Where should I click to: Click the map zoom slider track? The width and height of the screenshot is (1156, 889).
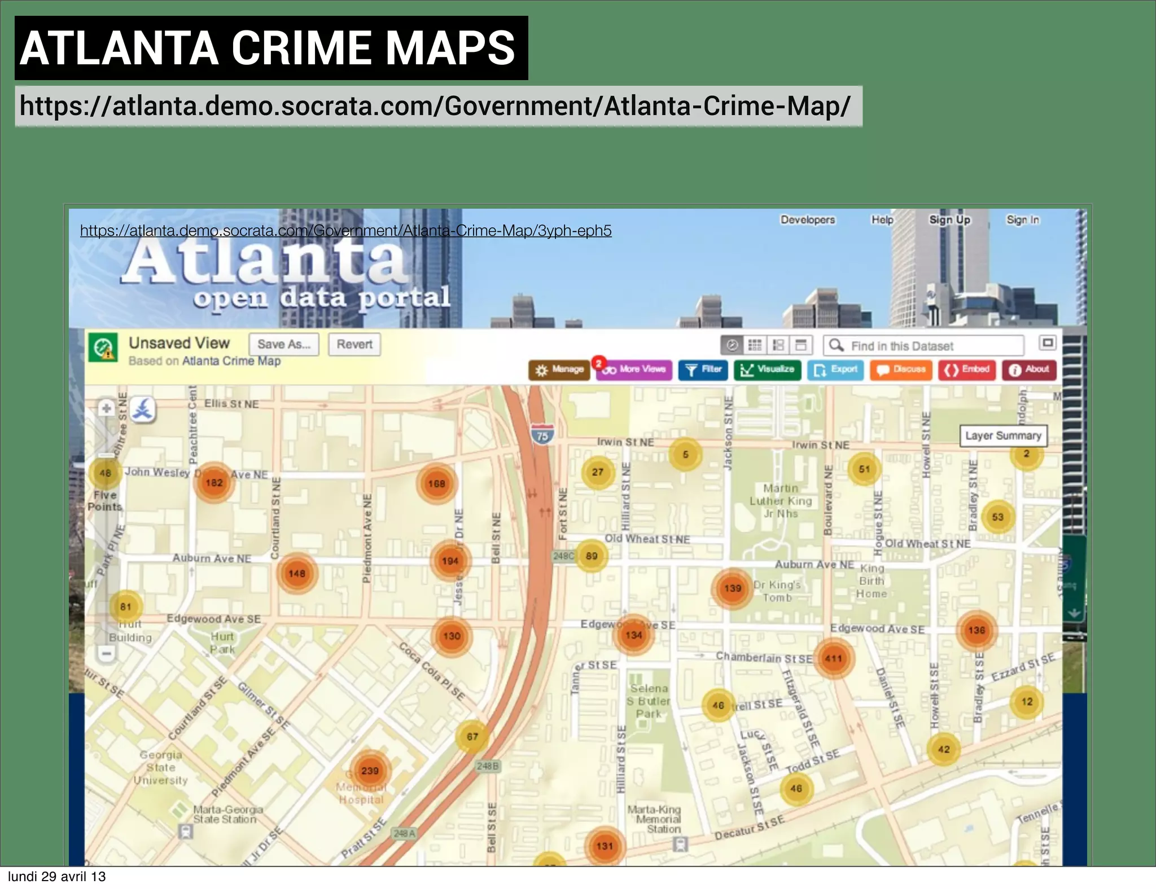pos(106,542)
